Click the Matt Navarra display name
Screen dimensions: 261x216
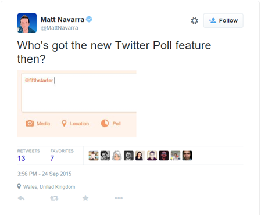coord(62,20)
